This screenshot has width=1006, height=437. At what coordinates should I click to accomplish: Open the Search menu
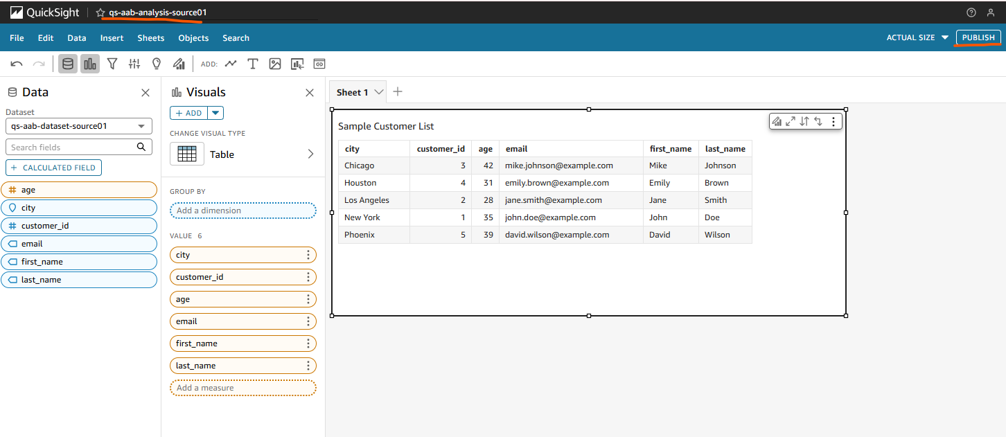click(x=236, y=38)
